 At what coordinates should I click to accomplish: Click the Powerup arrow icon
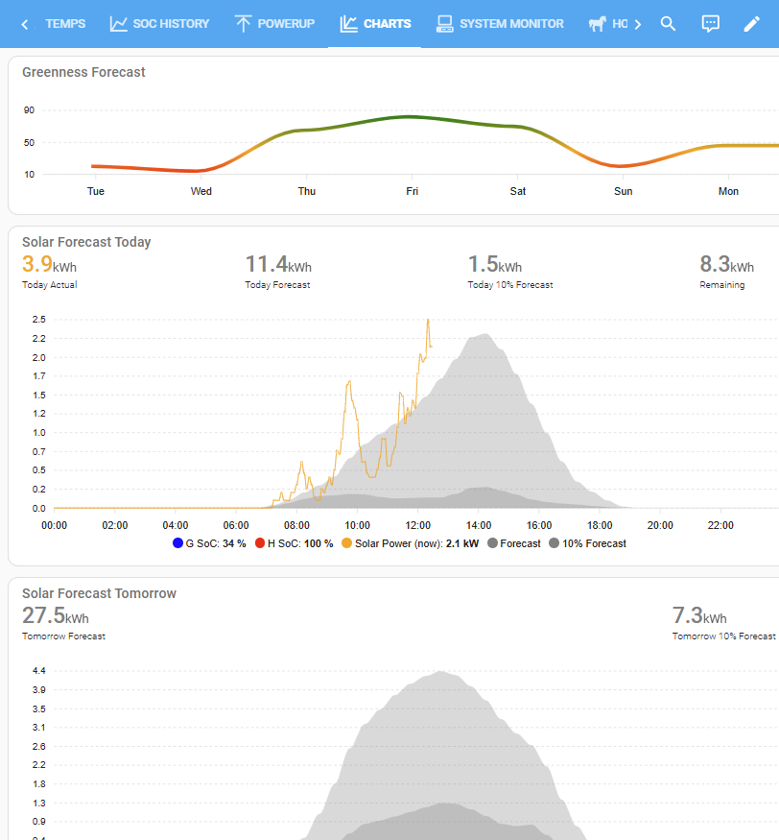click(243, 24)
